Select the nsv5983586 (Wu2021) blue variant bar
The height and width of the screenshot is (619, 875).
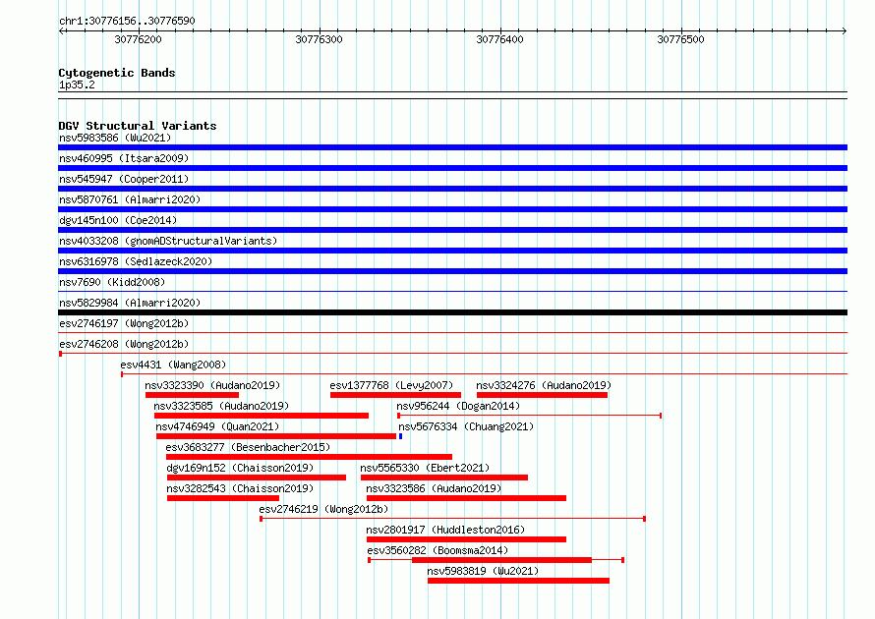(452, 147)
